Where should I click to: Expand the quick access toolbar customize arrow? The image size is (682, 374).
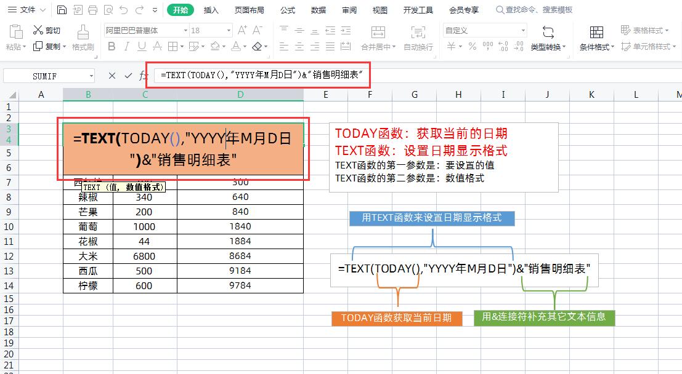[155, 10]
